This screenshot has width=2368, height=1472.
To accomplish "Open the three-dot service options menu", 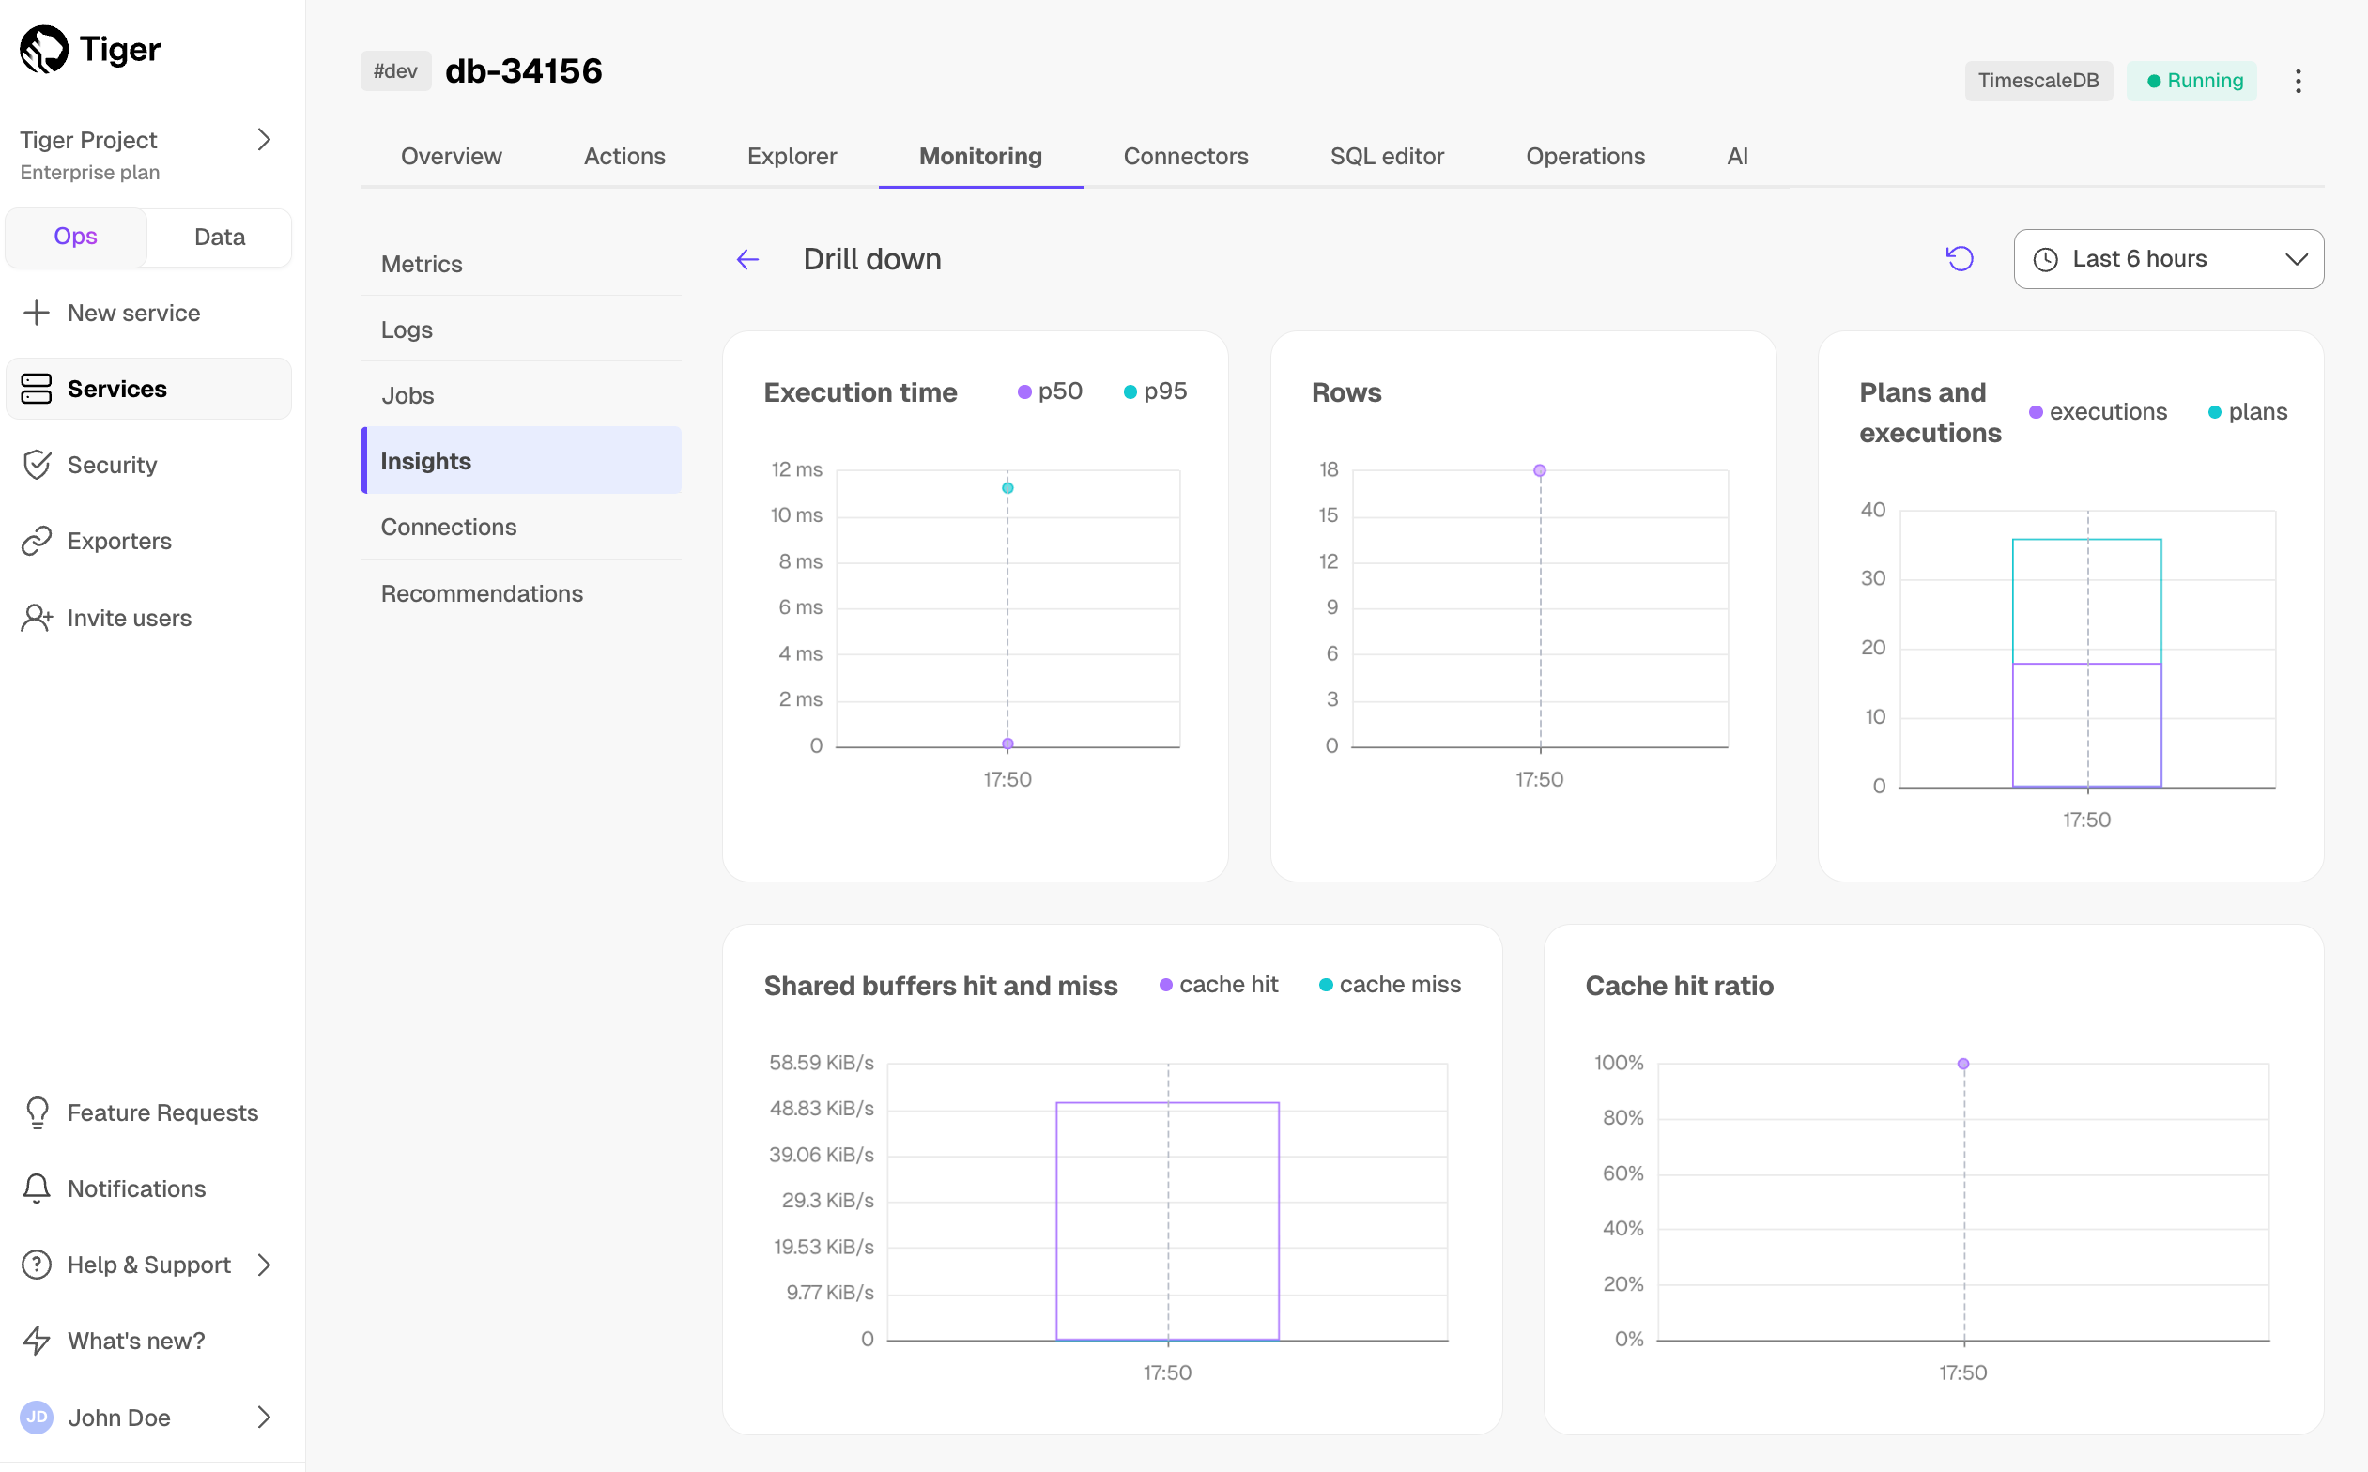I will click(x=2298, y=81).
